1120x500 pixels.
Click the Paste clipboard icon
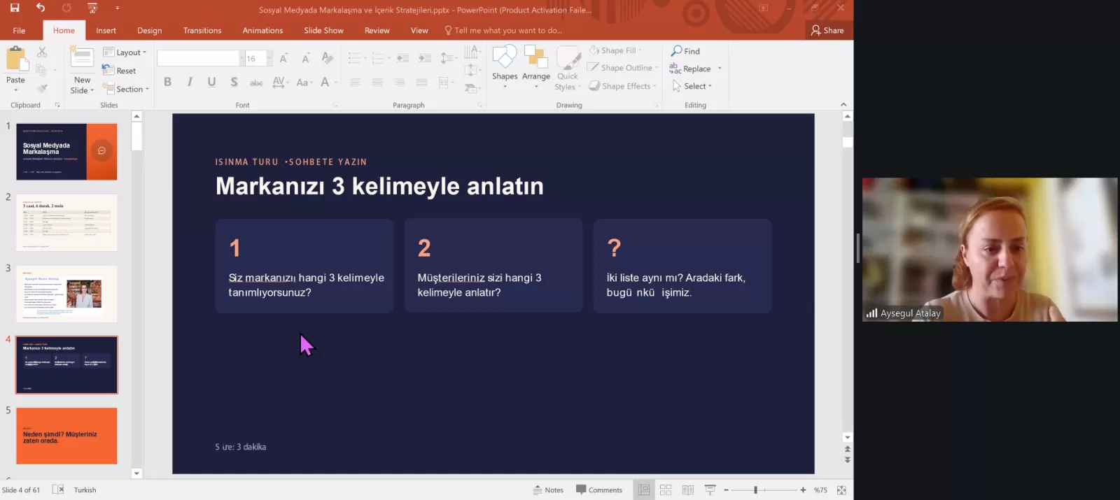[15, 59]
